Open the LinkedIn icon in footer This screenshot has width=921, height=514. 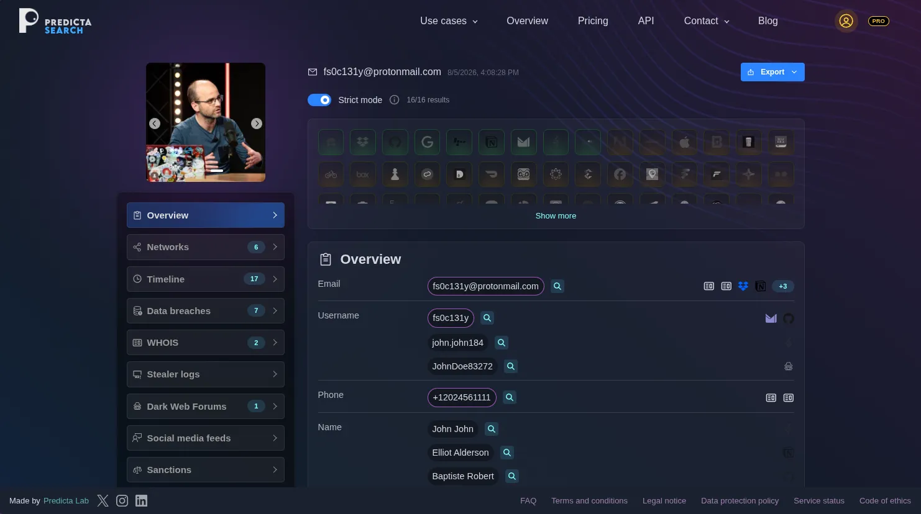142,501
